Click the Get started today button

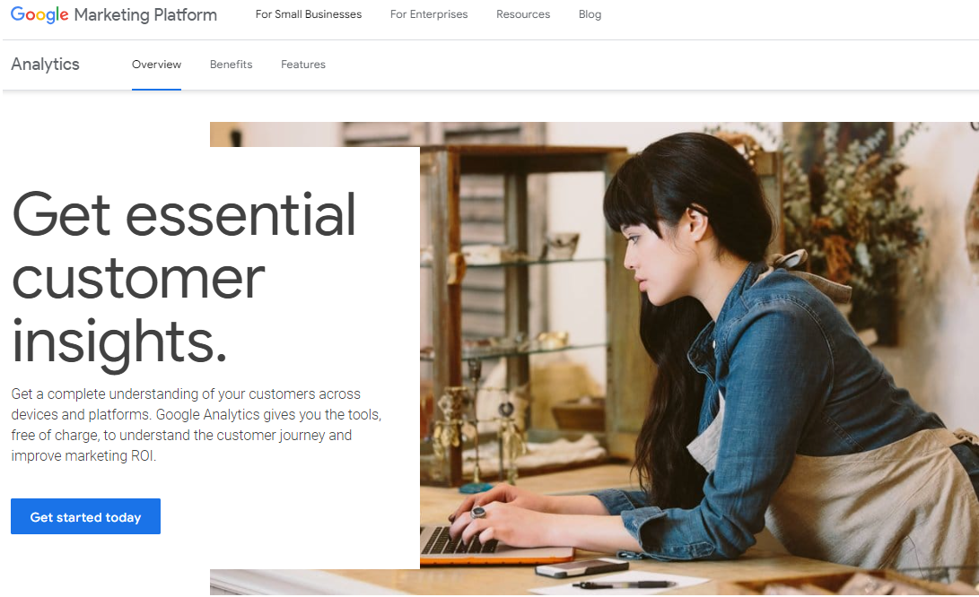85,516
